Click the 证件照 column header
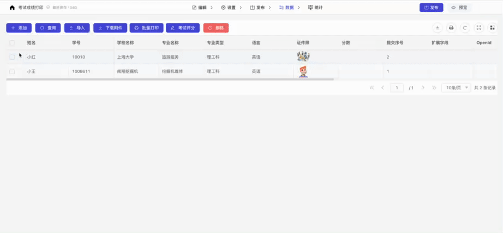503x233 pixels. pyautogui.click(x=303, y=42)
